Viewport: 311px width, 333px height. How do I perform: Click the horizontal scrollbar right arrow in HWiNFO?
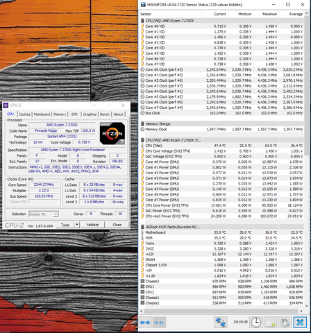click(301, 311)
